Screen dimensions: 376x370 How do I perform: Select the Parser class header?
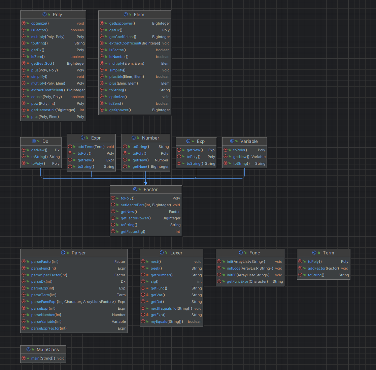pyautogui.click(x=74, y=253)
